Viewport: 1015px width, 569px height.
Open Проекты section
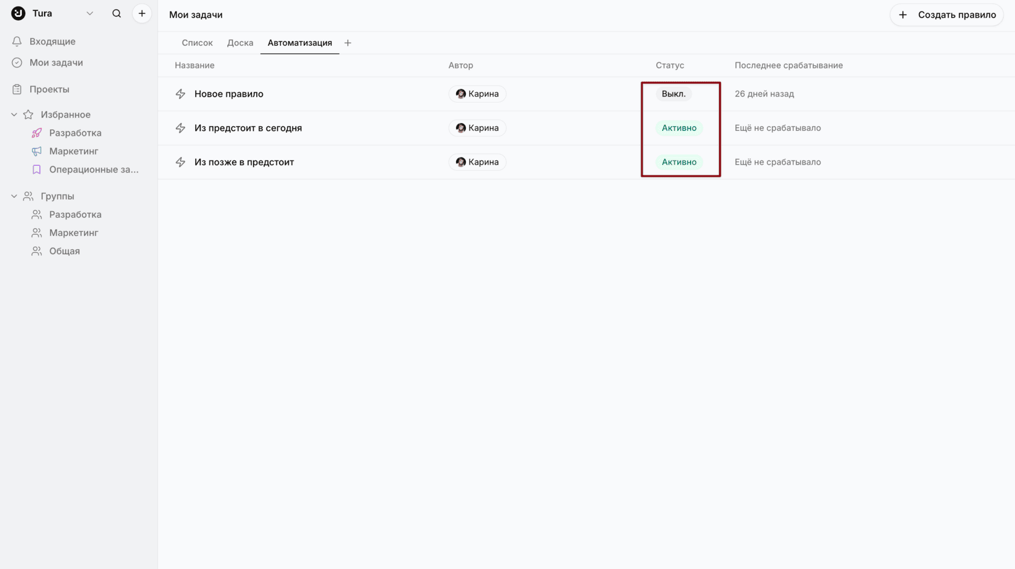coord(50,89)
